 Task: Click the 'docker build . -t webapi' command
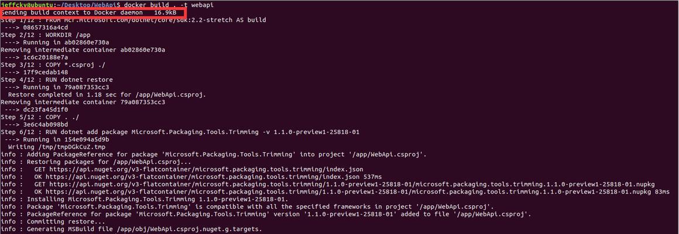(x=169, y=5)
